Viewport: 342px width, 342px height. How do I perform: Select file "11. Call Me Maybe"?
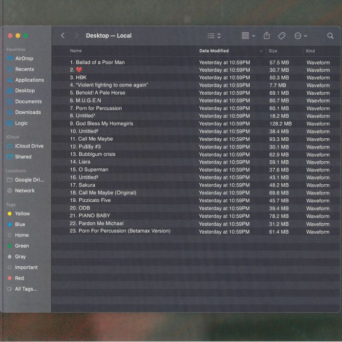tap(91, 139)
